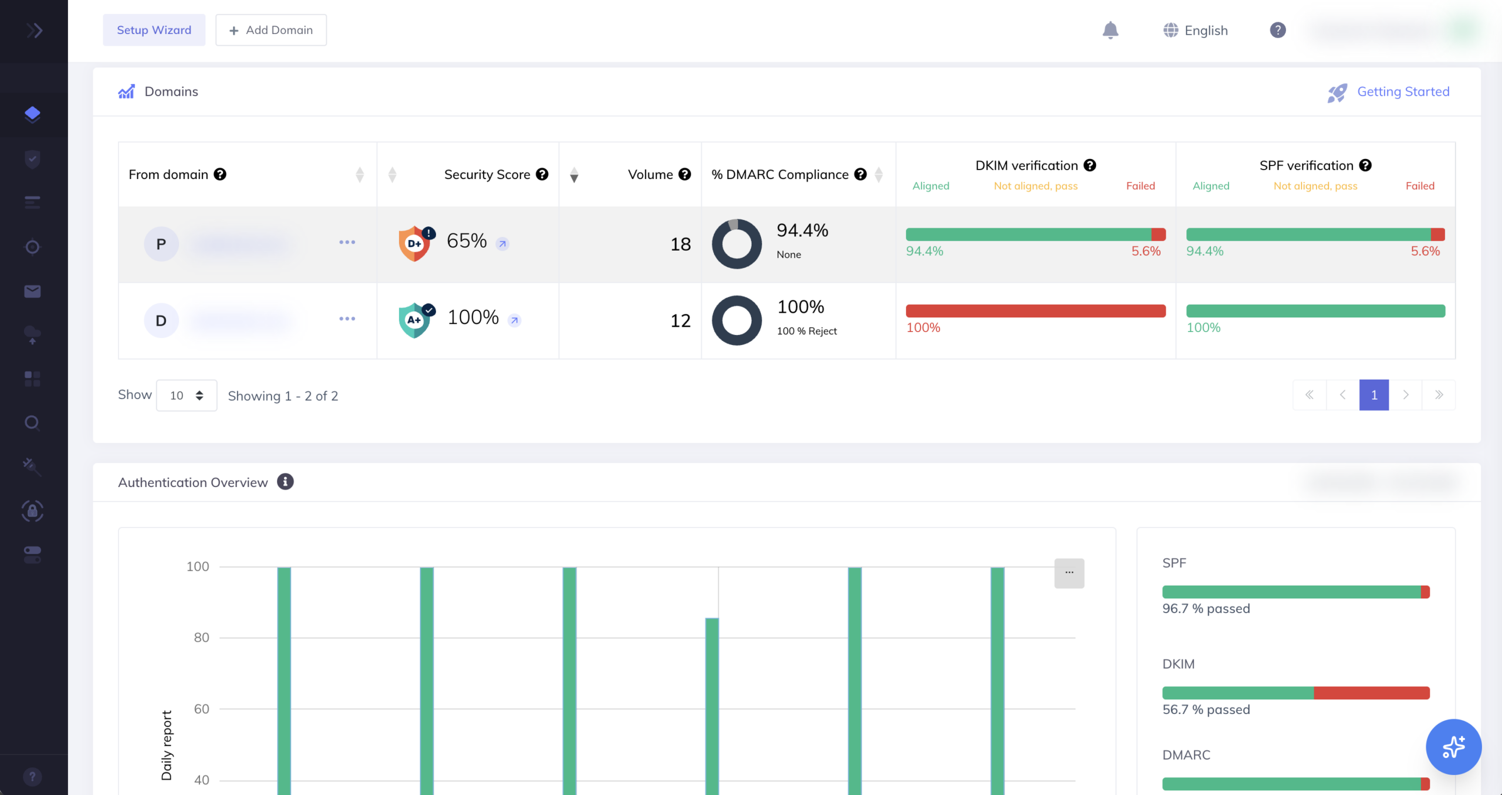Click the DKIM 100% failed red bar
The width and height of the screenshot is (1502, 795).
[1036, 311]
